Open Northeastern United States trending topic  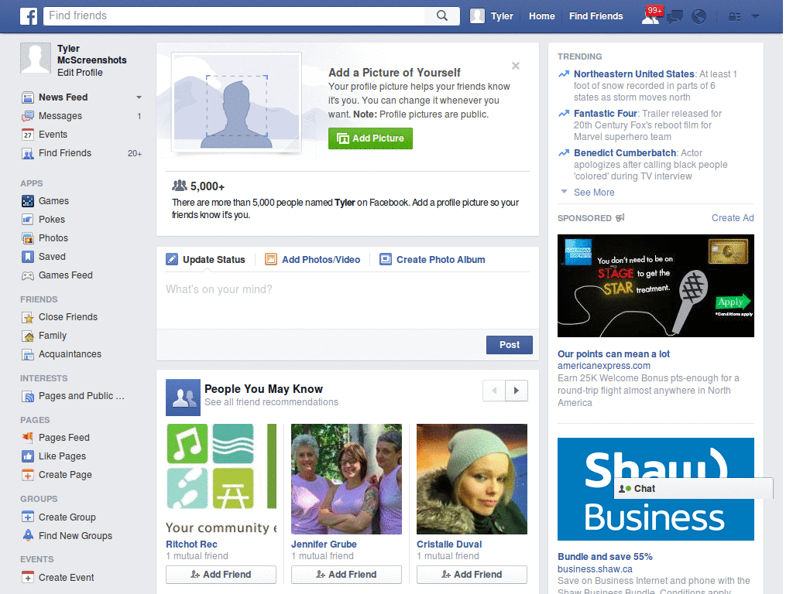click(633, 74)
